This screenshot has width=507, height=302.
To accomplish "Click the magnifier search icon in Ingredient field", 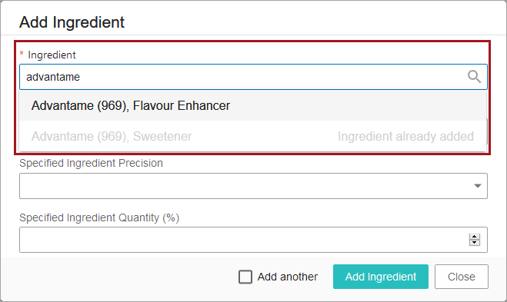I will pos(474,77).
